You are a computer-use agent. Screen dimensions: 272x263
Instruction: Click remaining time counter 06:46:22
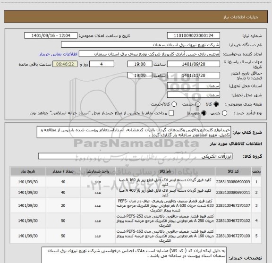[x=65, y=64]
